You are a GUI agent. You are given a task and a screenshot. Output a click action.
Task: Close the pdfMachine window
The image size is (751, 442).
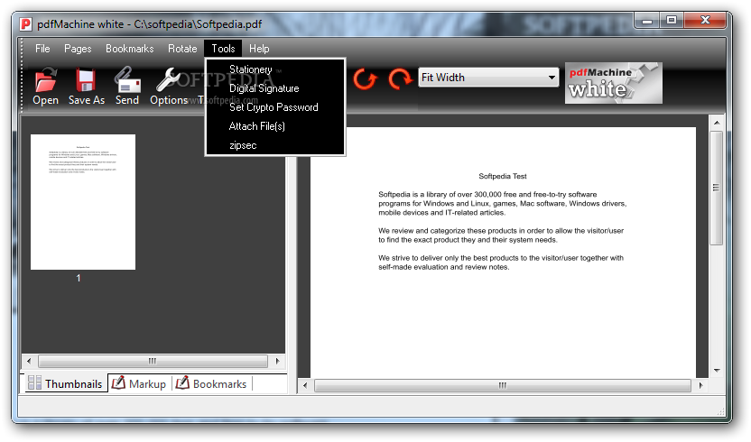click(705, 20)
